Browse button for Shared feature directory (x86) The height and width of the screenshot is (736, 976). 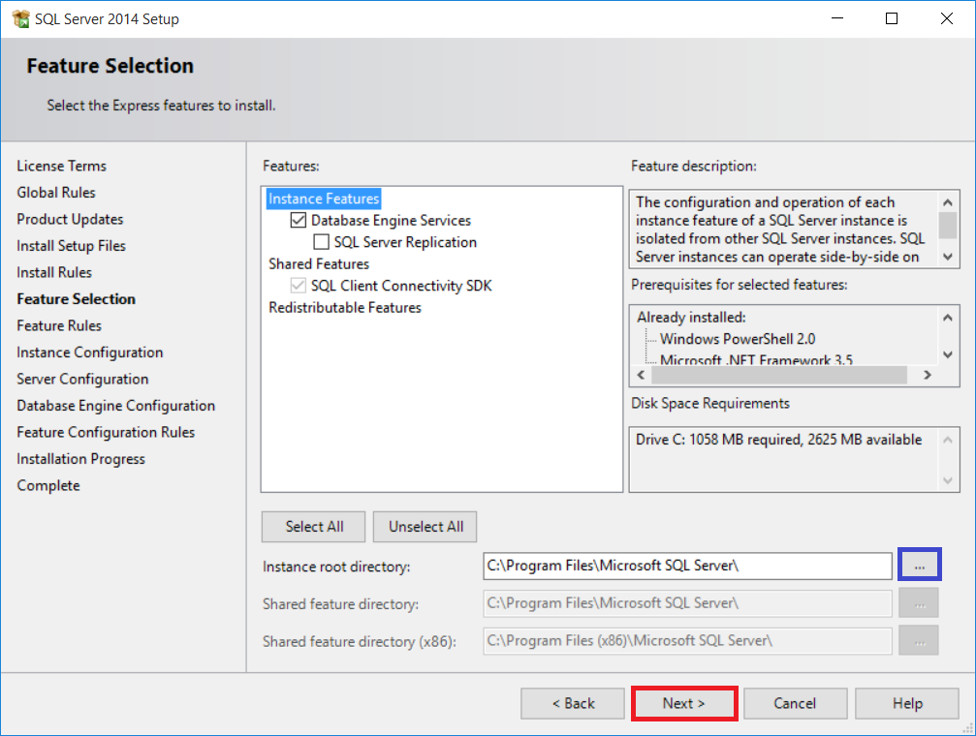(x=919, y=641)
